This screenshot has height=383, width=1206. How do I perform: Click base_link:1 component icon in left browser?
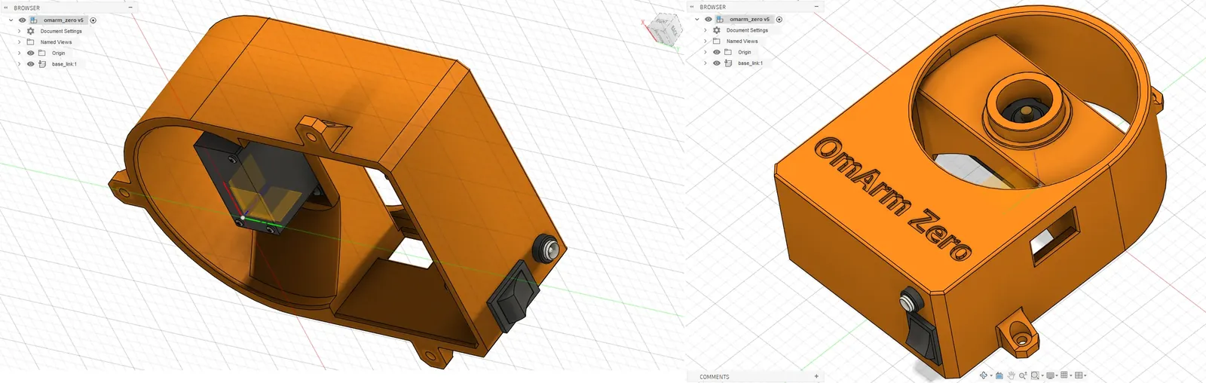[42, 64]
